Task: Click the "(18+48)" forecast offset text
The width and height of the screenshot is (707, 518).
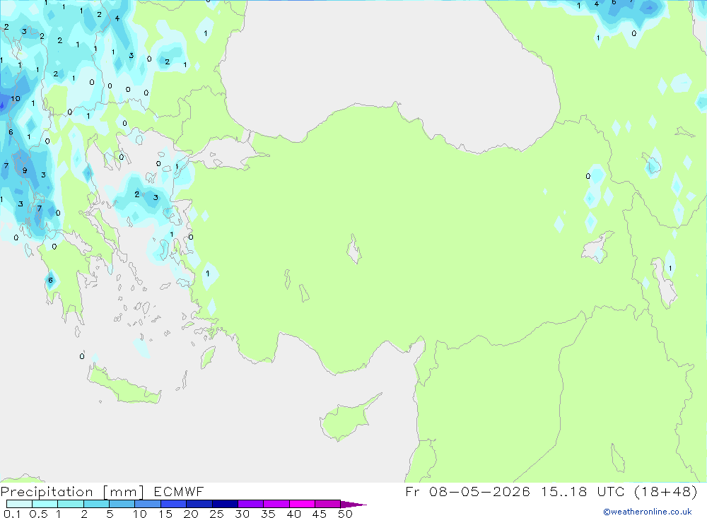Action: coord(665,491)
